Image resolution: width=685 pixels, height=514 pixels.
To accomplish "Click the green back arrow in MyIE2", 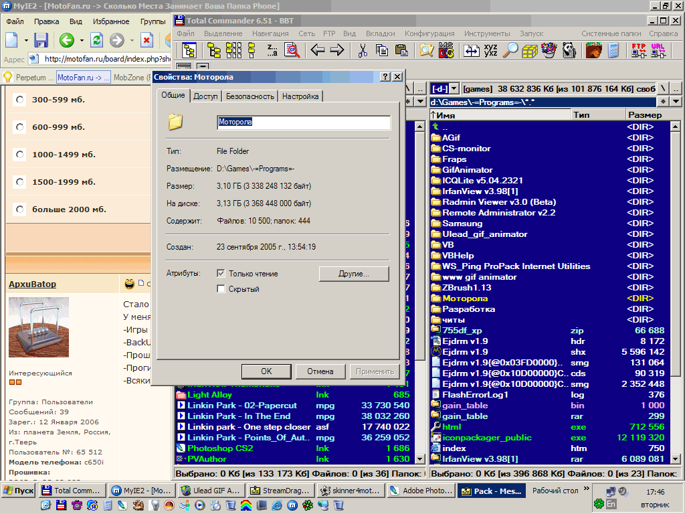I will [67, 40].
